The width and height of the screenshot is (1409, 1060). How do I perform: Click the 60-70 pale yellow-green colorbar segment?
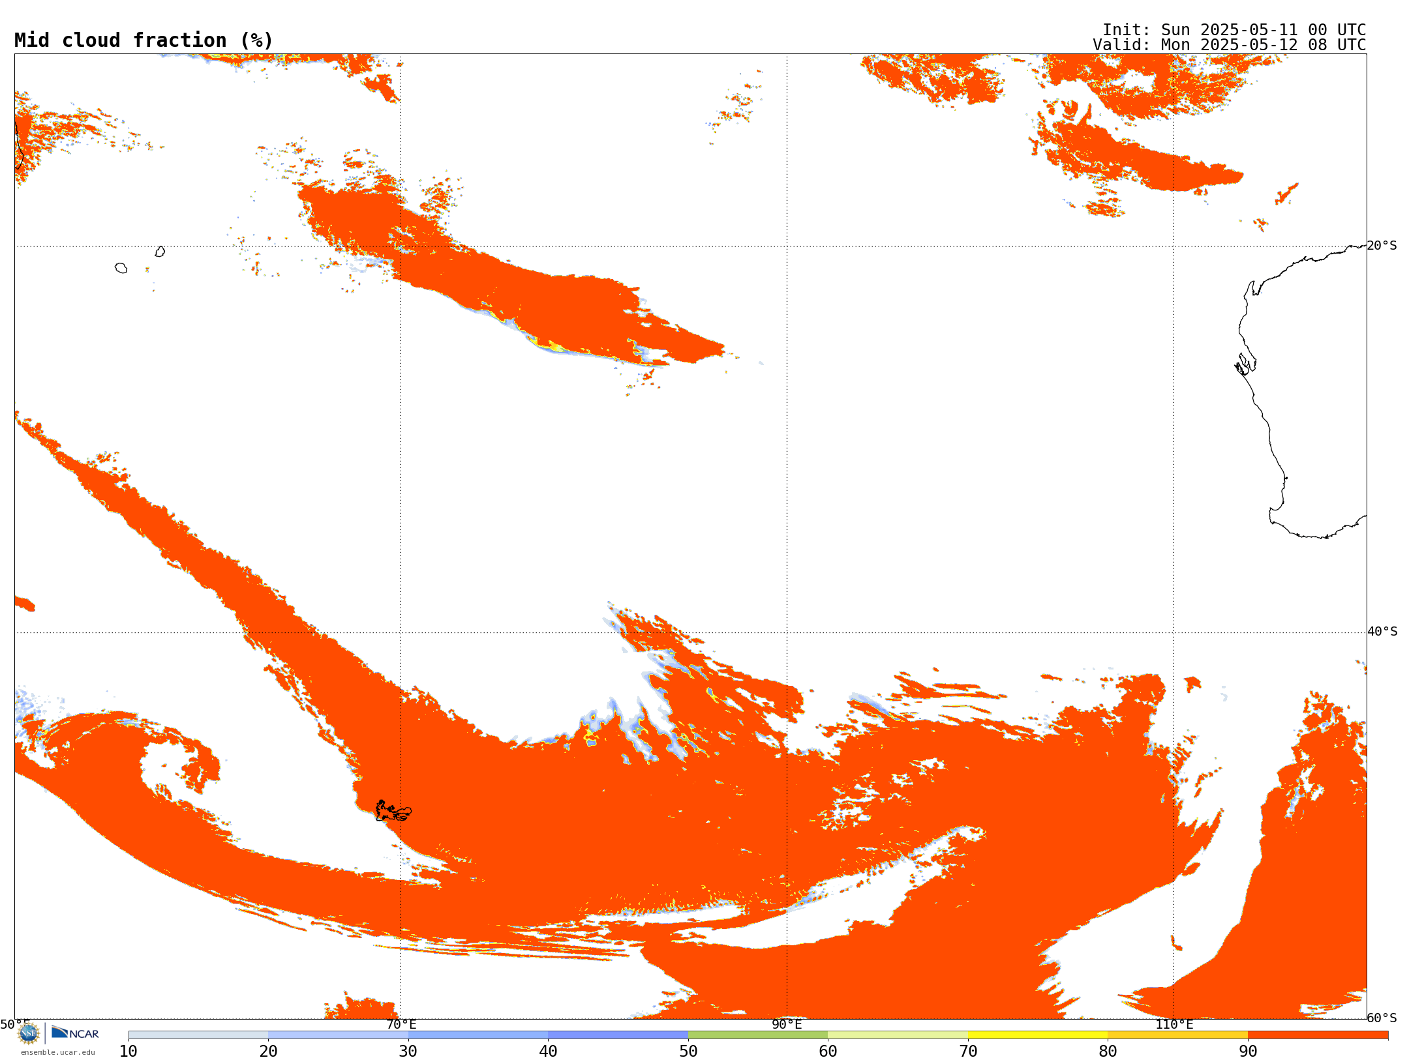898,1035
